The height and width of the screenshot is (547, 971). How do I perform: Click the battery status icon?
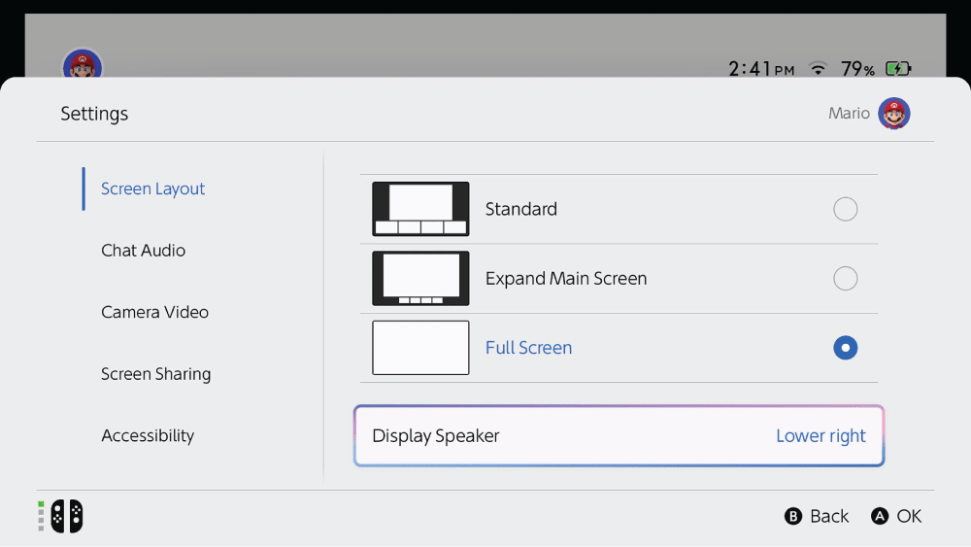(x=898, y=69)
